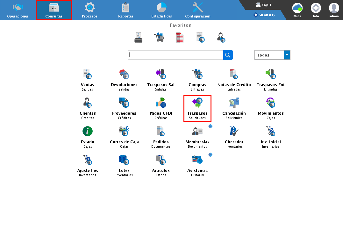Screen dimensions: 343x244
Task: Open the admin user menu
Action: 334,10
